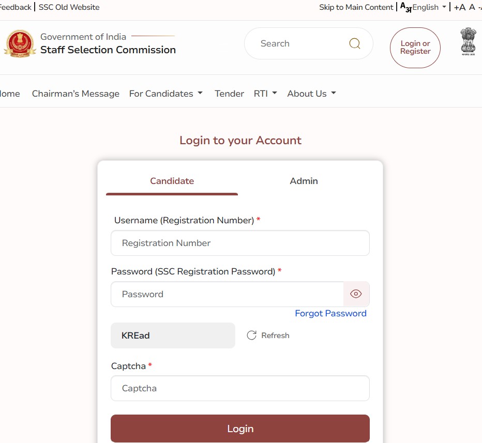482x443 pixels.
Task: Click the Login or Register button
Action: (415, 48)
